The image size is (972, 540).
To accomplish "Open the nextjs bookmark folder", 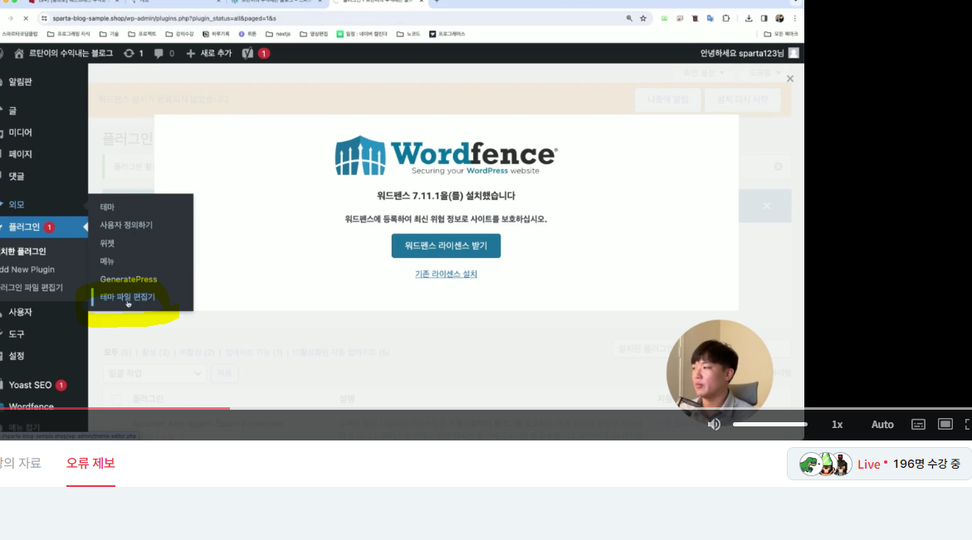I will coord(278,34).
